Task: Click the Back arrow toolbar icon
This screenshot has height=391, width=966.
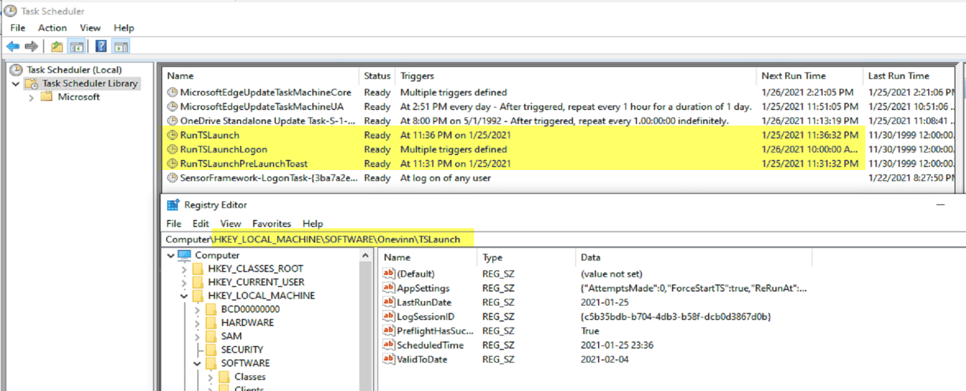Action: tap(13, 47)
